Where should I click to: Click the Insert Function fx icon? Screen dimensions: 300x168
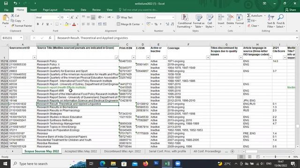pos(50,38)
